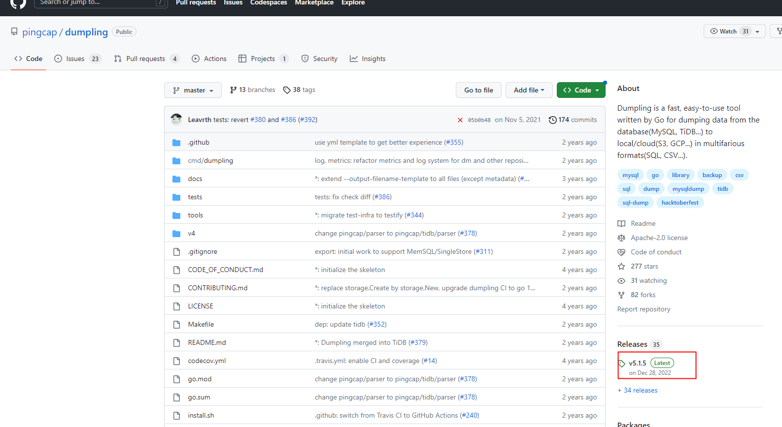Click the star icon beside 277 stars
The image size is (782, 427).
(621, 267)
